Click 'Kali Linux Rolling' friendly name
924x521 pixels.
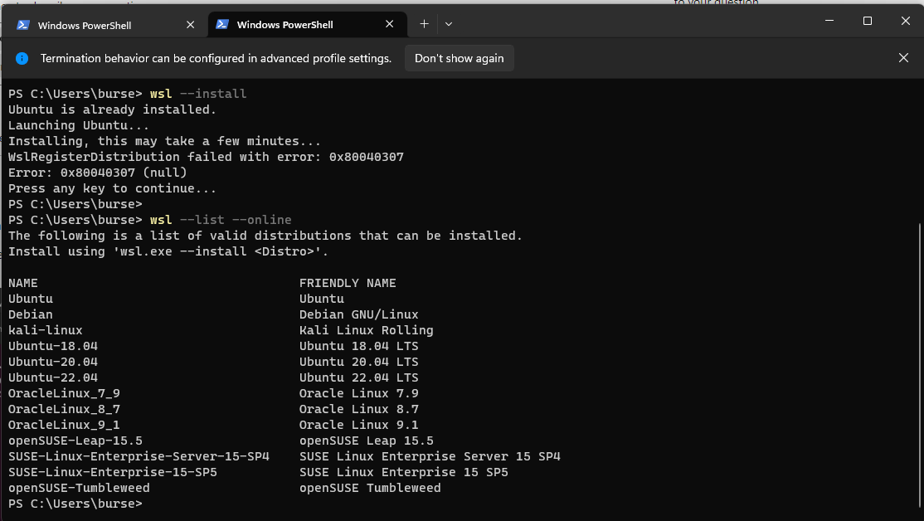pyautogui.click(x=367, y=330)
